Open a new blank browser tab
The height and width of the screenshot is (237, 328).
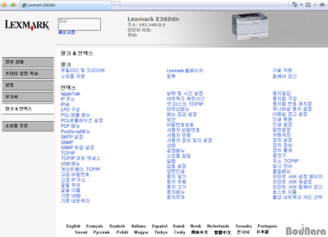(x=116, y=5)
